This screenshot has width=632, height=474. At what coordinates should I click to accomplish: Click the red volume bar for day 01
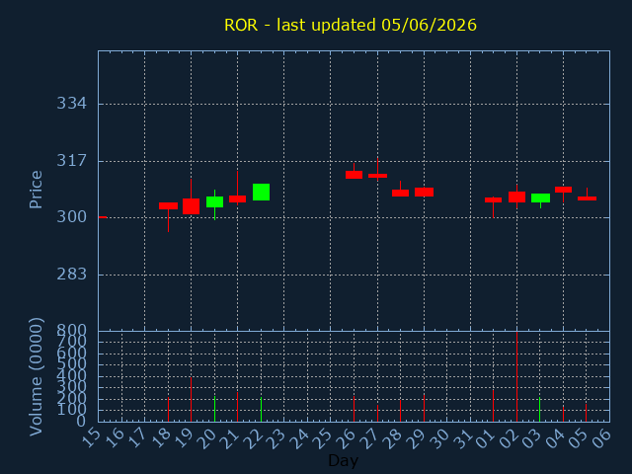pos(494,406)
